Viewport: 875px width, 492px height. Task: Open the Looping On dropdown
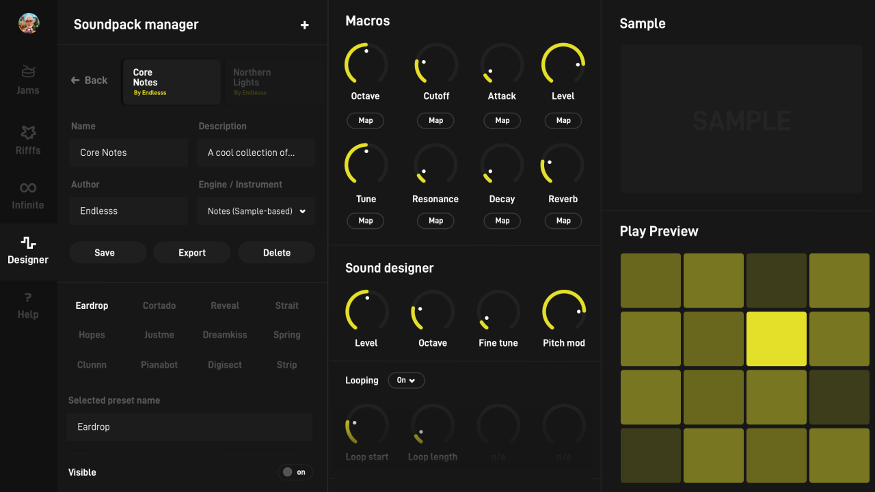pyautogui.click(x=406, y=381)
